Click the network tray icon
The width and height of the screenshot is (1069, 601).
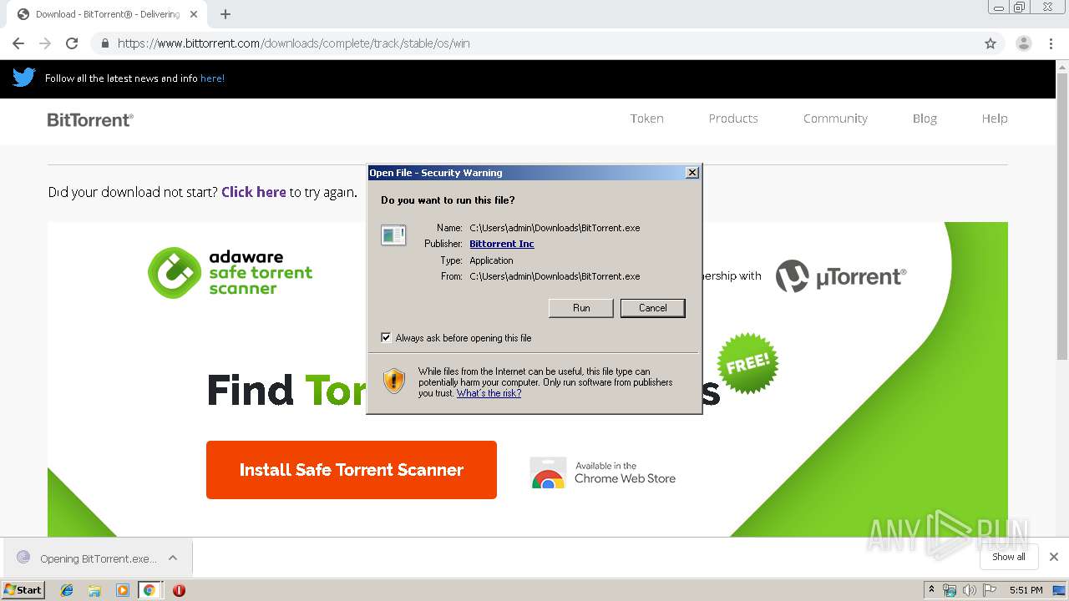950,590
